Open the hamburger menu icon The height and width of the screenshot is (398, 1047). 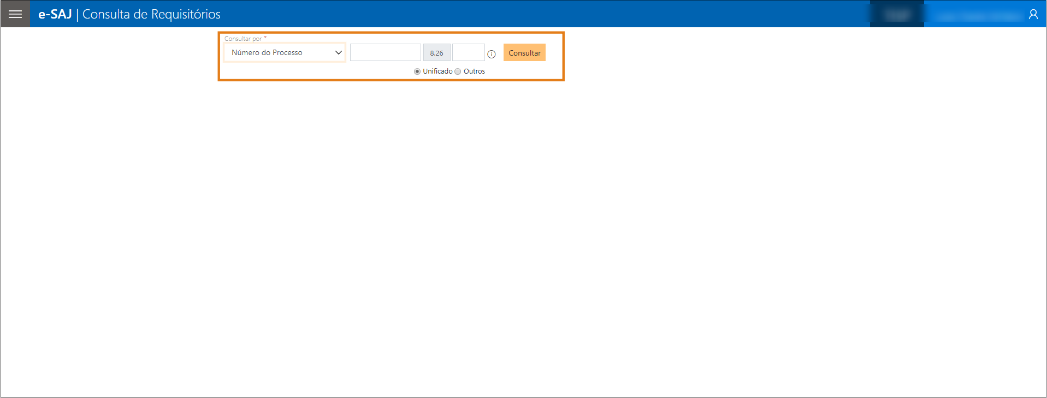[15, 14]
